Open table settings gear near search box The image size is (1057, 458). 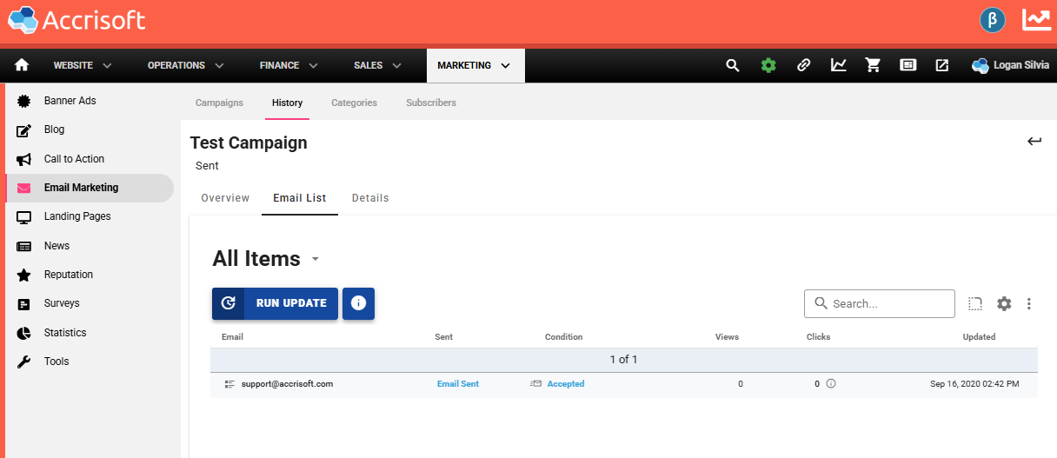pos(1004,303)
